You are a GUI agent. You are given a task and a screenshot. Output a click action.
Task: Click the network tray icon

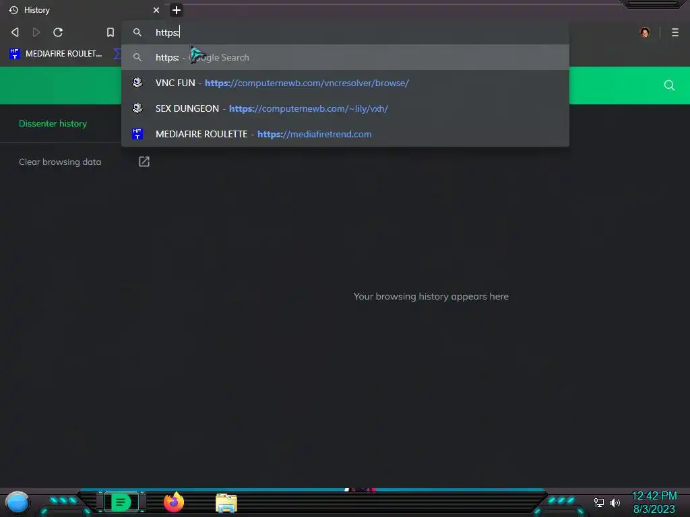pos(599,502)
